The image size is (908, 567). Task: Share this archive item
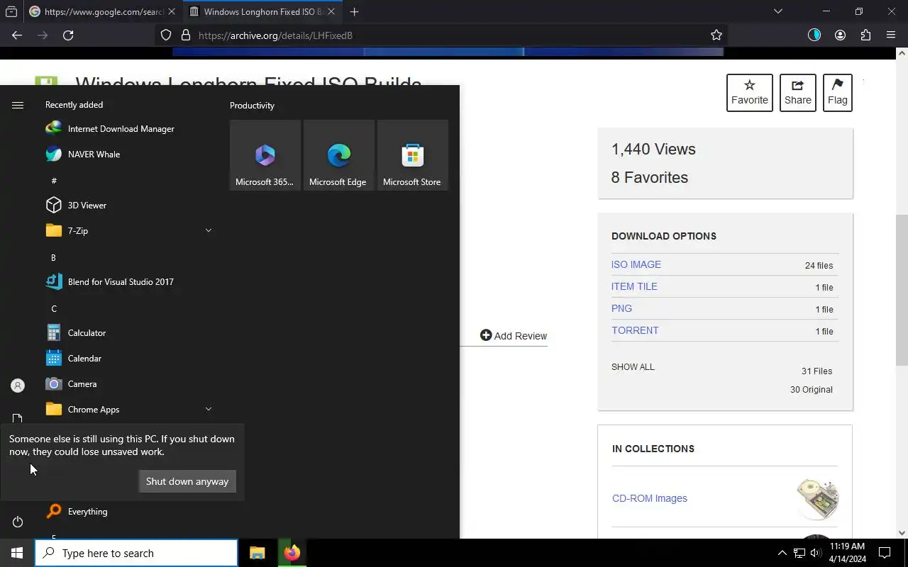pos(798,93)
